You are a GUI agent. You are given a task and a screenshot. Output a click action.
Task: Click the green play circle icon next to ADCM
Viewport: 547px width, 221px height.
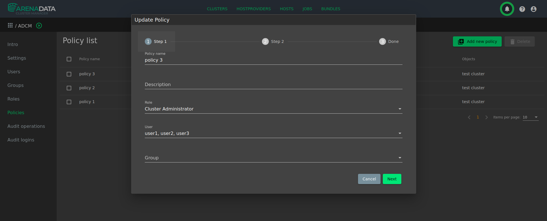click(x=39, y=26)
